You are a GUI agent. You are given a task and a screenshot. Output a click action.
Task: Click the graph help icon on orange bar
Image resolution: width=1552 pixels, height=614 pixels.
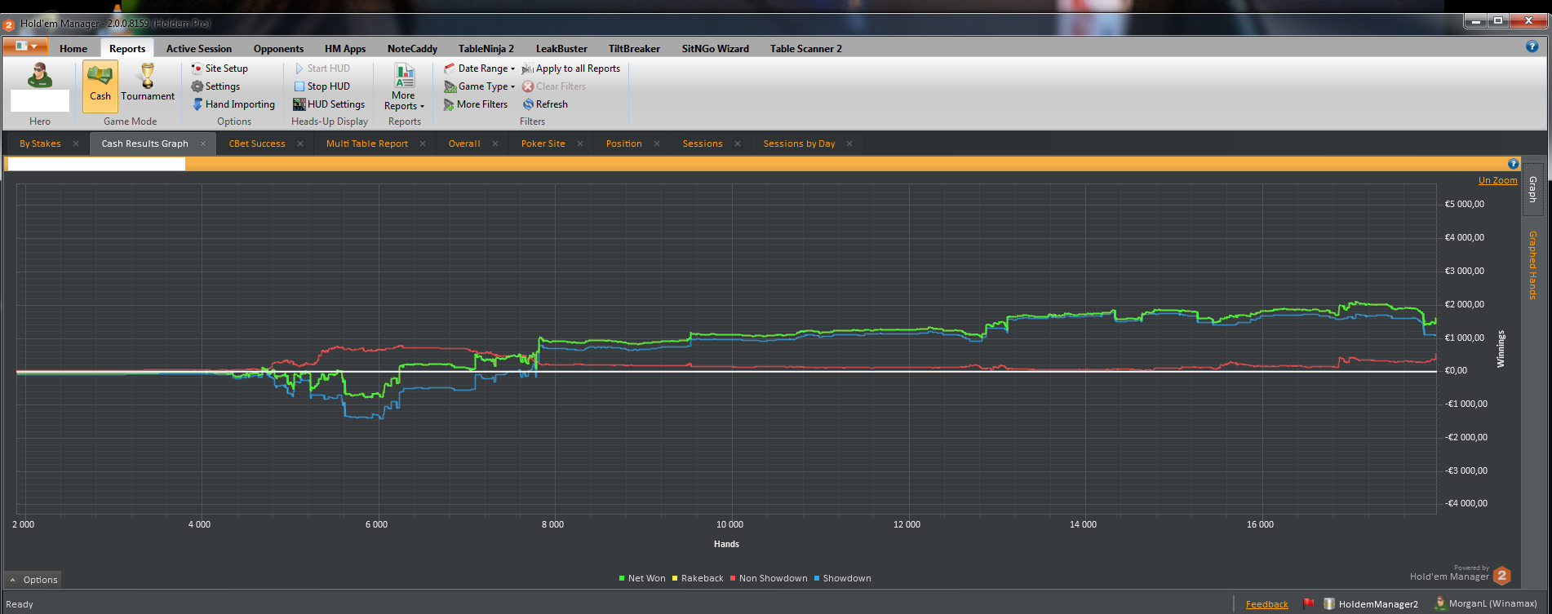[1513, 164]
